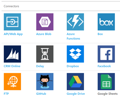Click the API/Web App label link
Image resolution: width=120 pixels, height=97 pixels.
pyautogui.click(x=13, y=34)
